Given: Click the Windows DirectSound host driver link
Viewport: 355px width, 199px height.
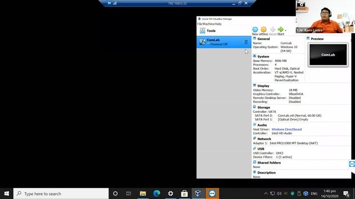Looking at the screenshot, I should pos(287,129).
